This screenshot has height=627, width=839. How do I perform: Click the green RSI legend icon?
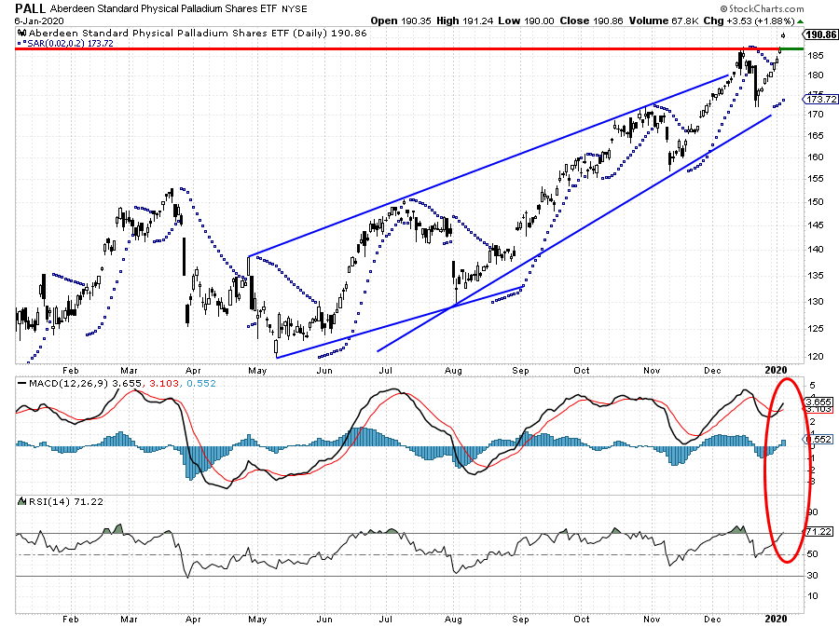20,500
